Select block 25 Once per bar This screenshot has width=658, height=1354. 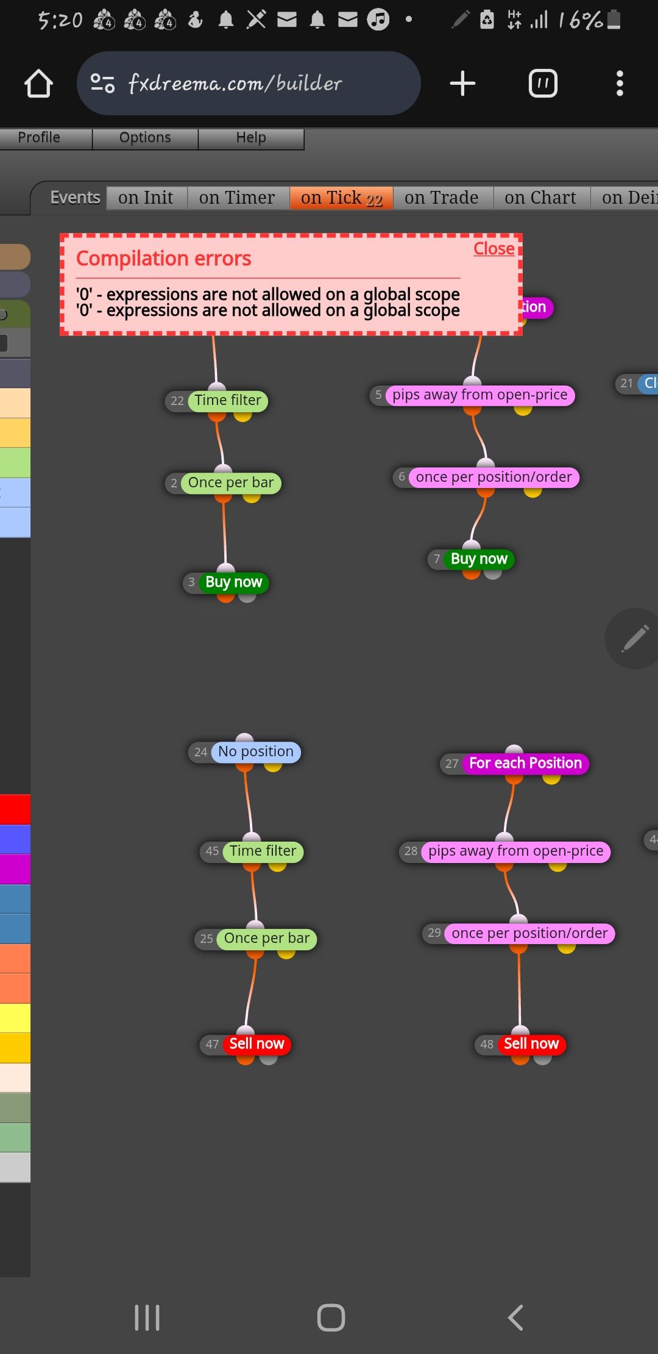click(267, 939)
